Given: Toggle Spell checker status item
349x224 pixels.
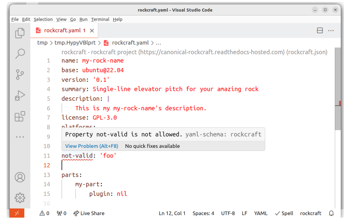Looking at the screenshot, I should [x=284, y=213].
